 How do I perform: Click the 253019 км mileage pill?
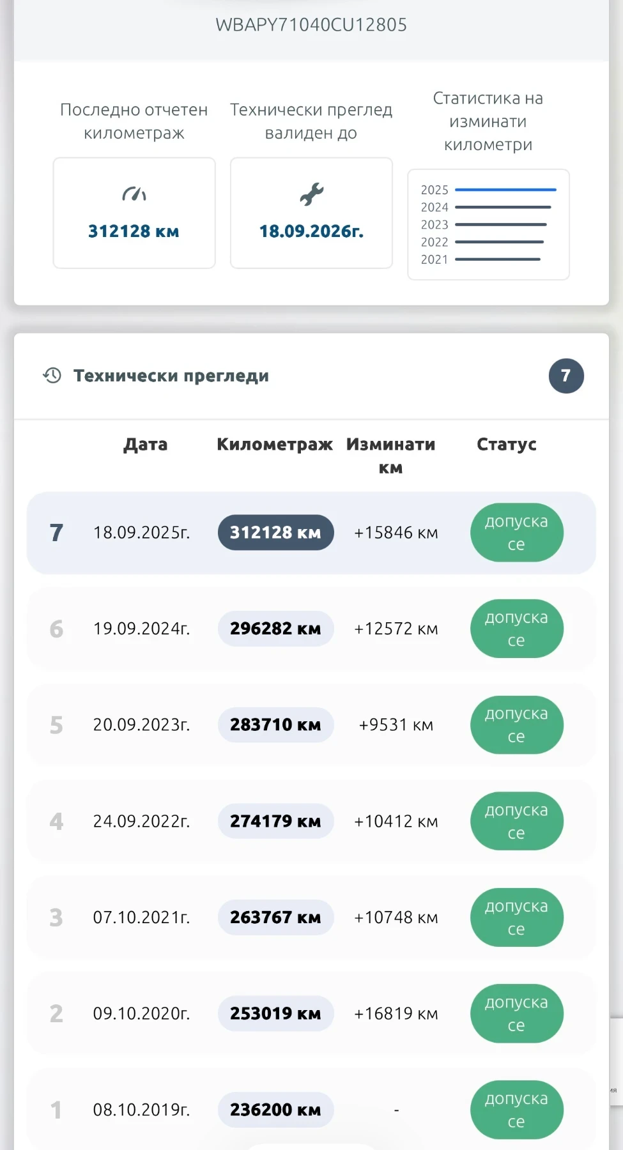click(x=275, y=1013)
